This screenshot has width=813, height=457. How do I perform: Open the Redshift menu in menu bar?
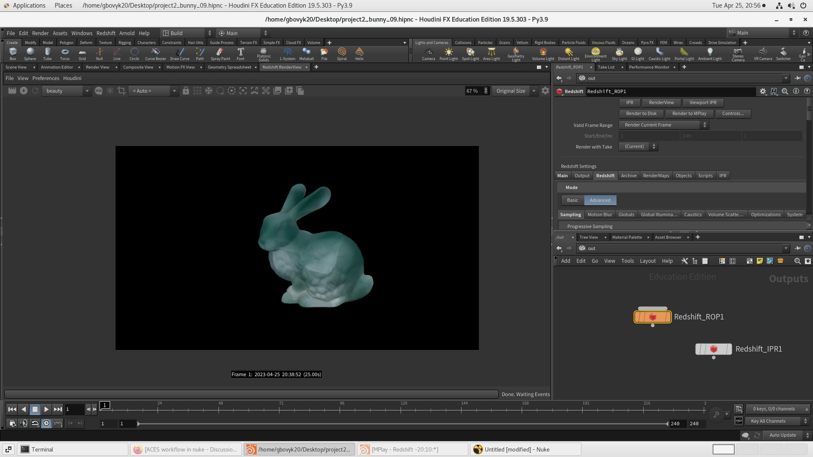pos(105,33)
